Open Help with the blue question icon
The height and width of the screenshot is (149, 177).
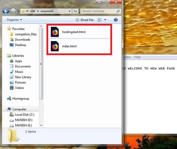click(x=116, y=20)
